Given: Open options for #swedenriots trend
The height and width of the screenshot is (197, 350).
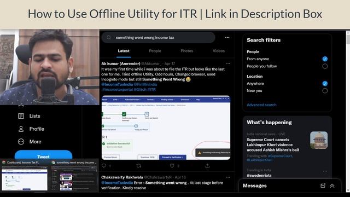Looking at the screenshot, I should [x=325, y=171].
